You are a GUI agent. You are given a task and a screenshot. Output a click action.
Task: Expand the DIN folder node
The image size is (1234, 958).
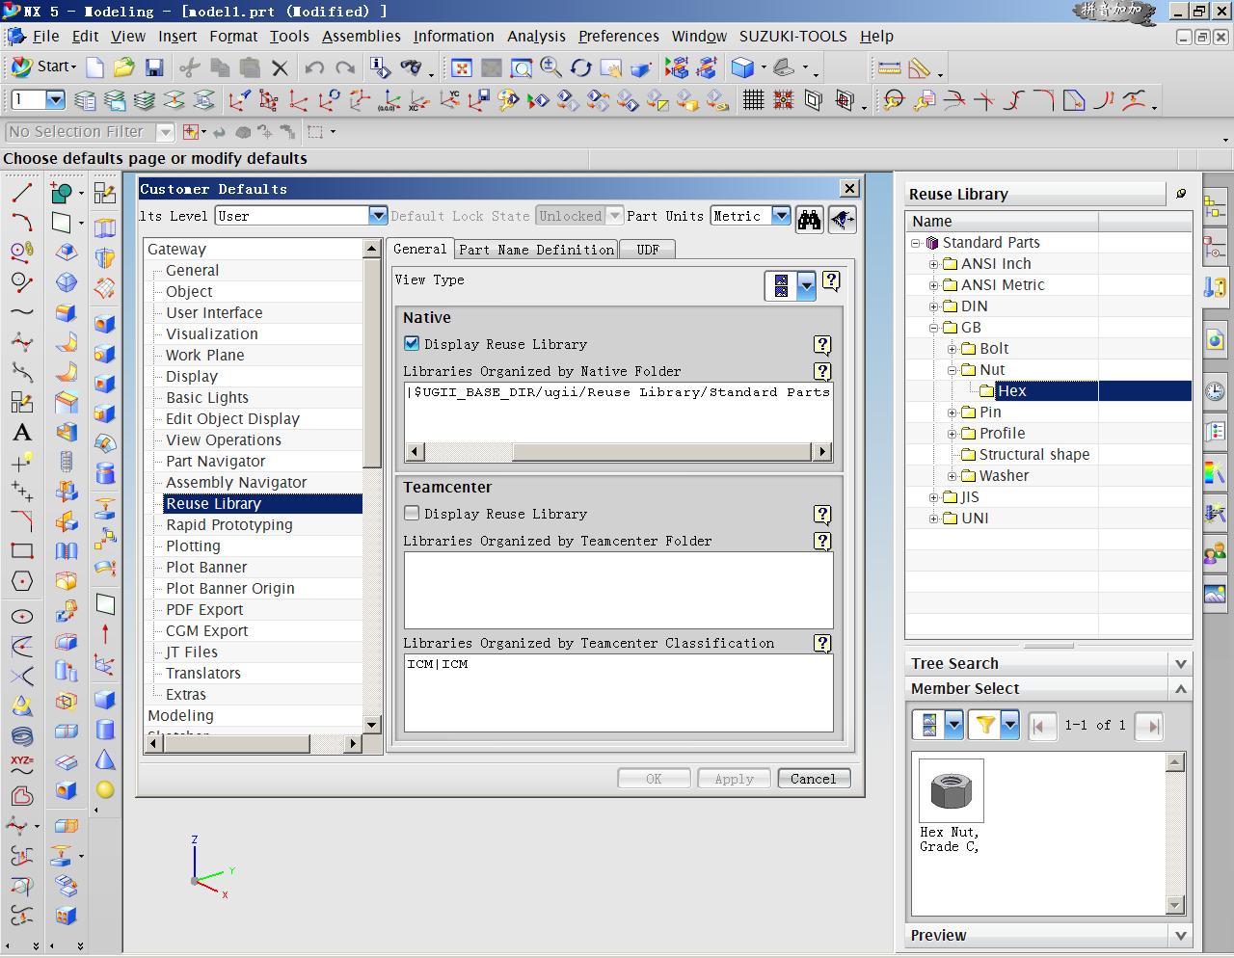point(933,306)
